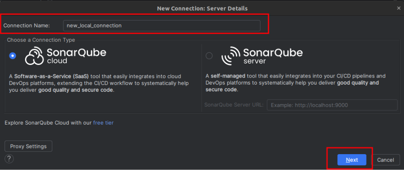Click the Connection Name input field

click(x=161, y=26)
